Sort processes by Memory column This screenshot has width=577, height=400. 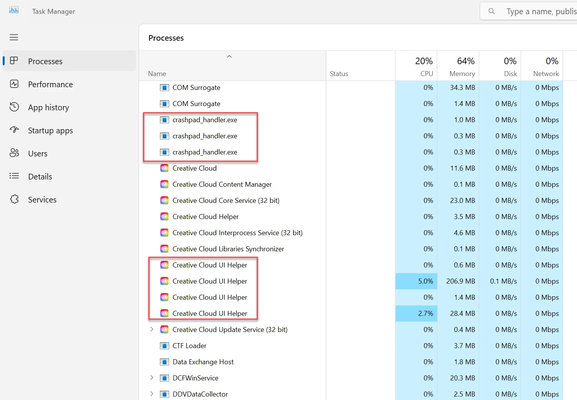458,66
